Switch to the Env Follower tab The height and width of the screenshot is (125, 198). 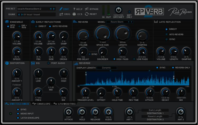(17, 104)
